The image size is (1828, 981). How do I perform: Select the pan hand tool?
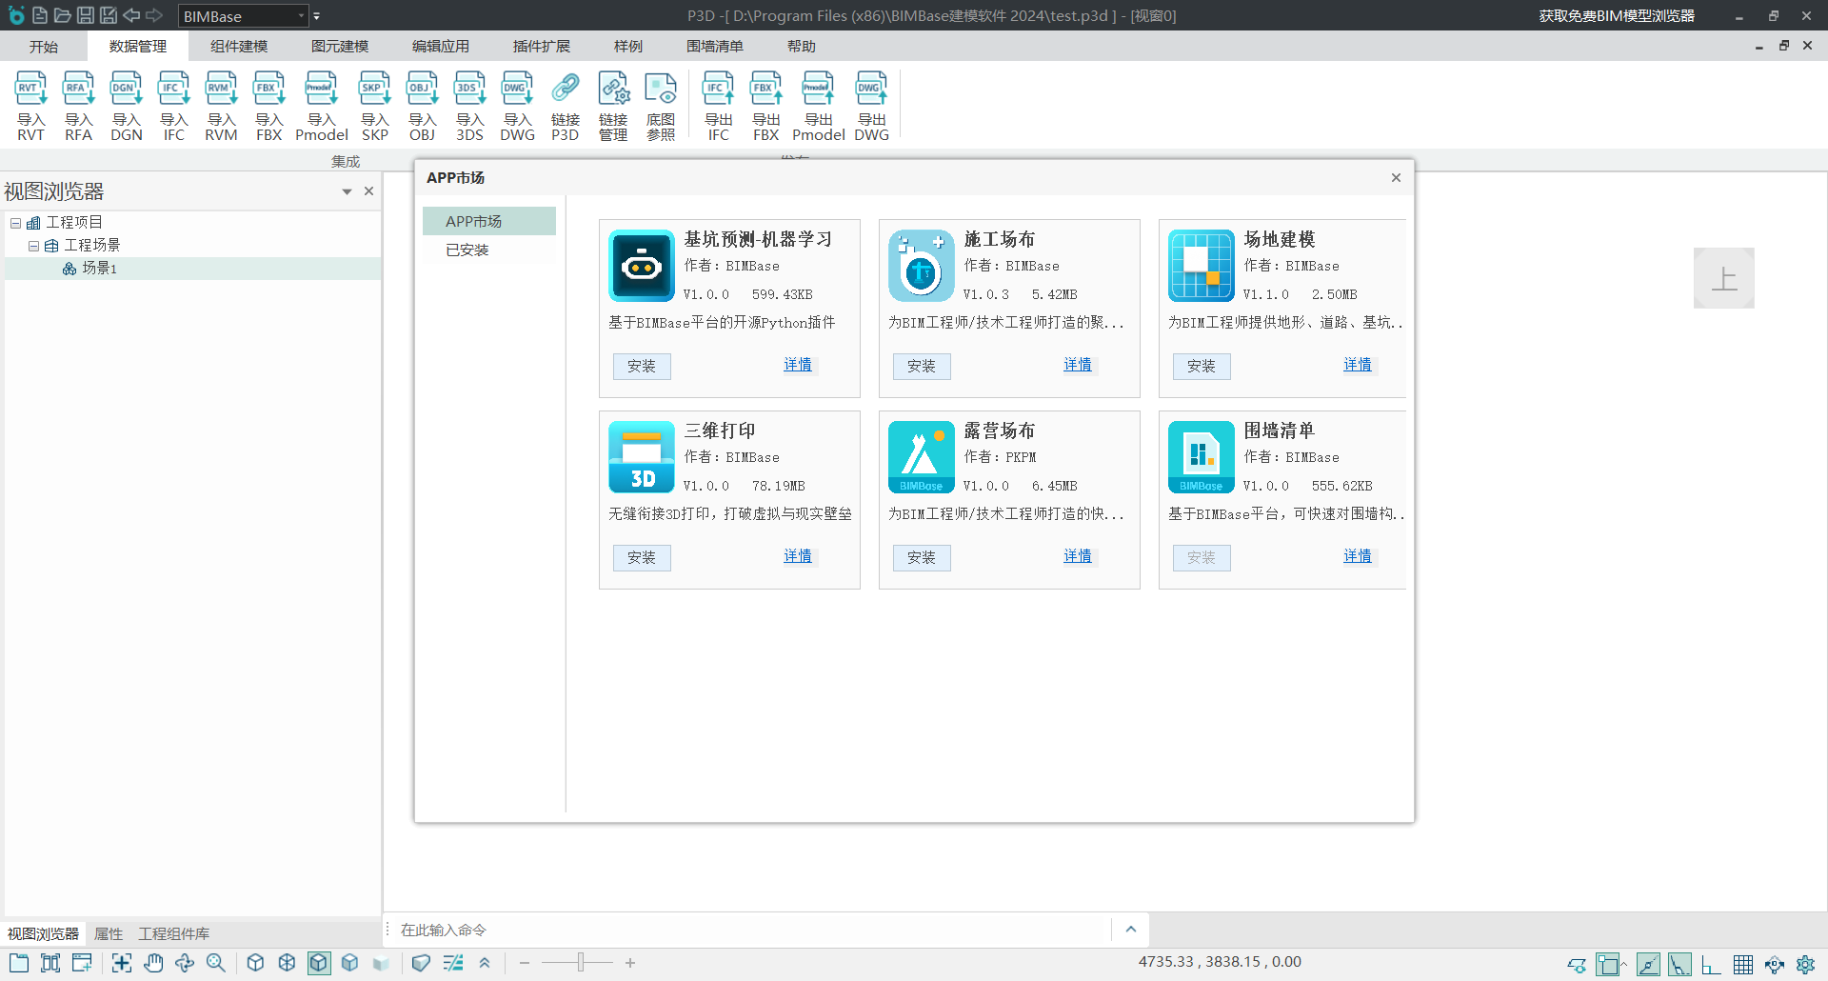pos(153,963)
